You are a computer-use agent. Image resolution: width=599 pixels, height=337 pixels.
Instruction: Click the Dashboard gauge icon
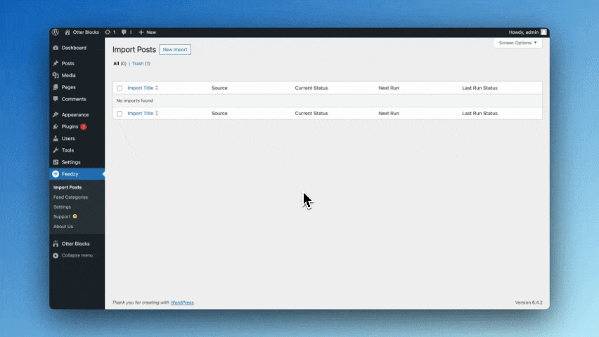56,48
